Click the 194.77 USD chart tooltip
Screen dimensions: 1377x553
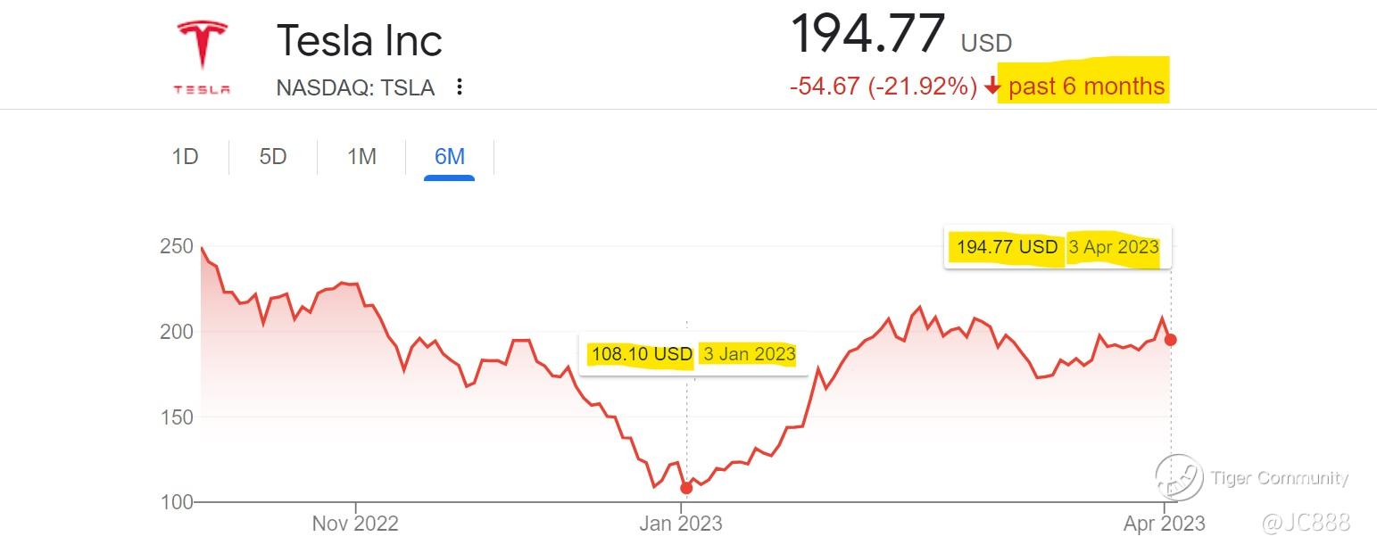pyautogui.click(x=1058, y=247)
